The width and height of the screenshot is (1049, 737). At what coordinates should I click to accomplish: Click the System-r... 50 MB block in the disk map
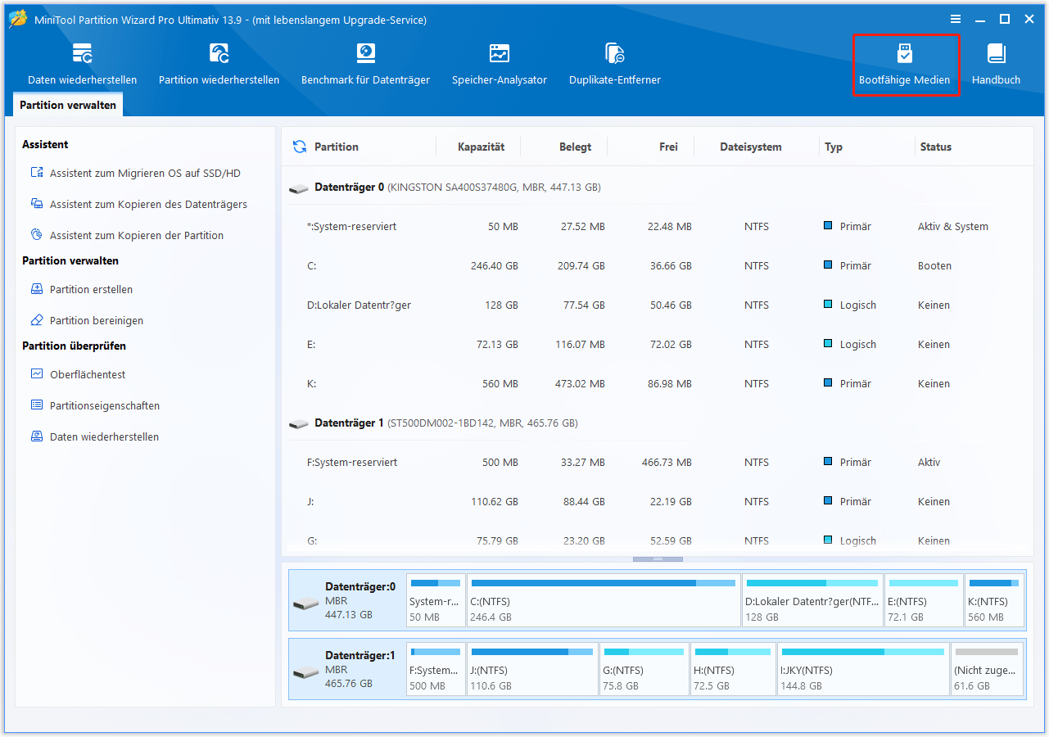436,600
